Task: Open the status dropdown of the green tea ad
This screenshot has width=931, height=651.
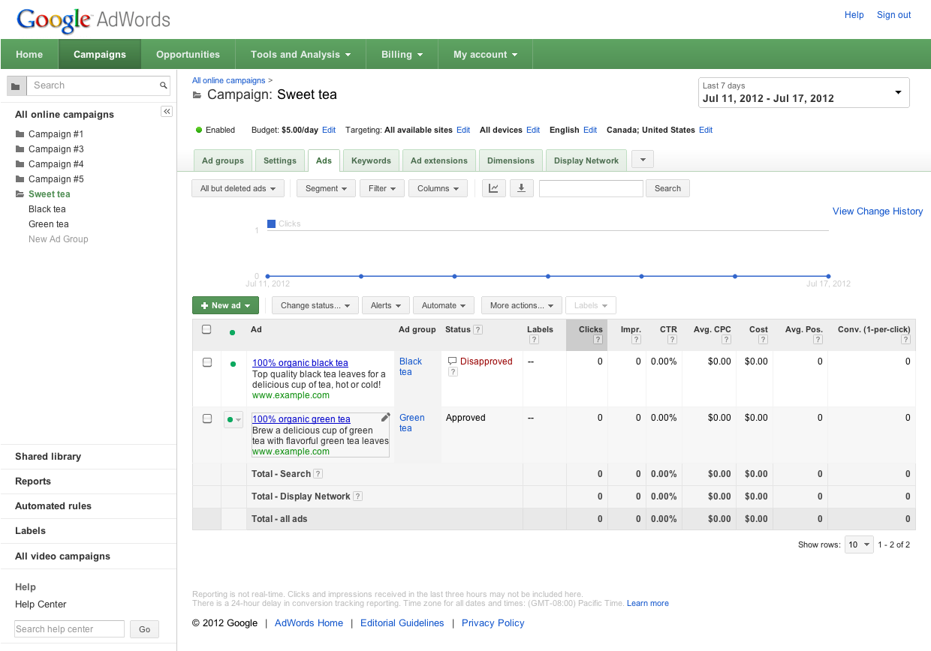Action: coord(234,420)
